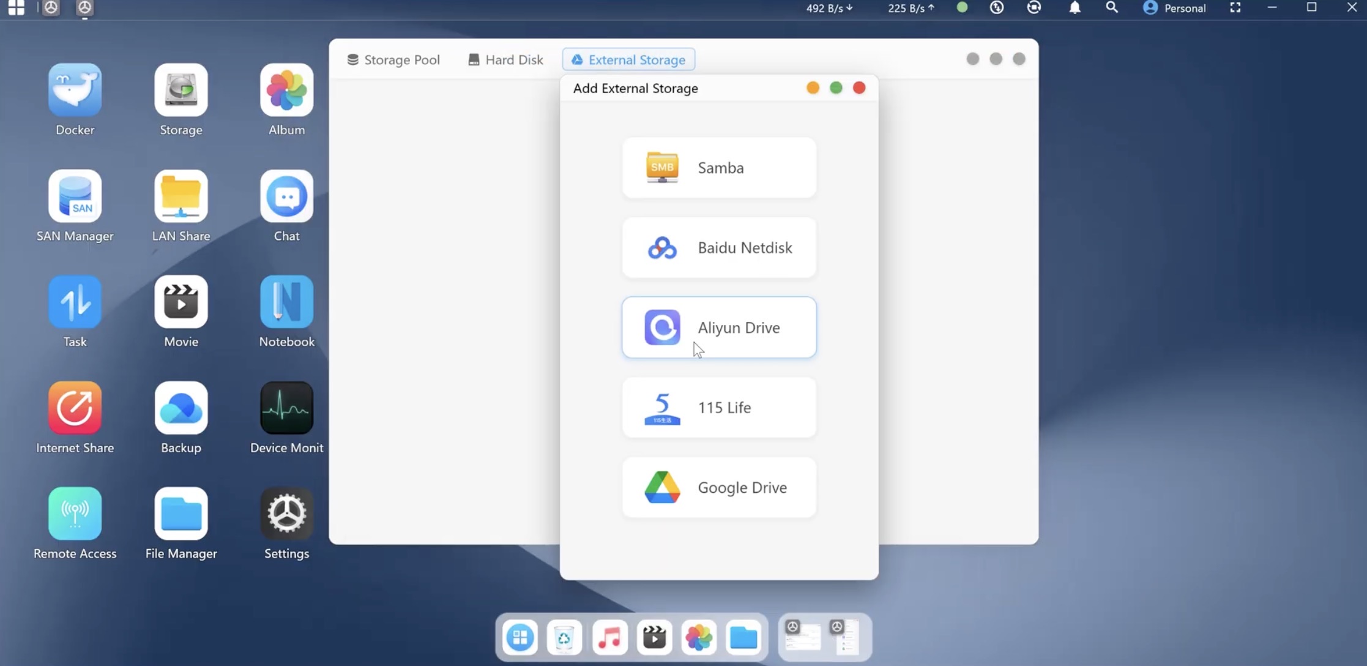The image size is (1367, 666).
Task: Select Baidu Netdisk storage option
Action: [x=719, y=248]
